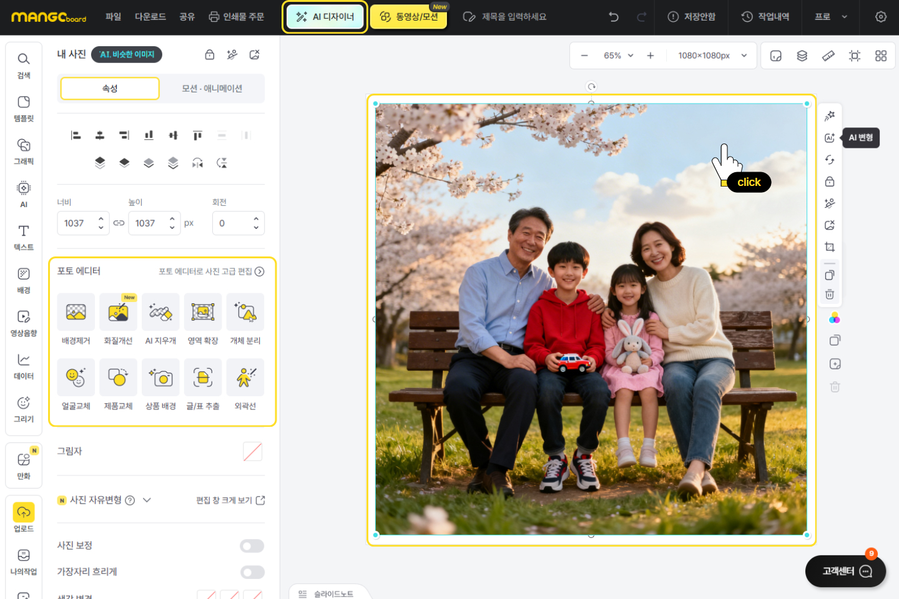
Task: Open the 65% zoom level dropdown
Action: pos(618,56)
